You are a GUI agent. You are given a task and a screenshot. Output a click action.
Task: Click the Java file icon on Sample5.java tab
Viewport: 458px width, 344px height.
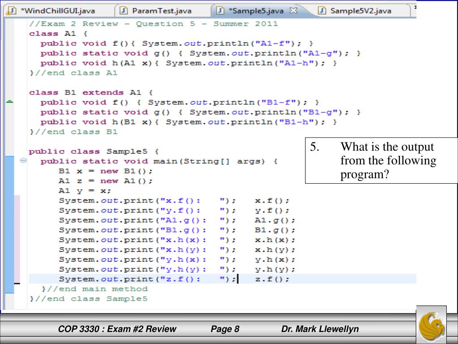coord(221,10)
